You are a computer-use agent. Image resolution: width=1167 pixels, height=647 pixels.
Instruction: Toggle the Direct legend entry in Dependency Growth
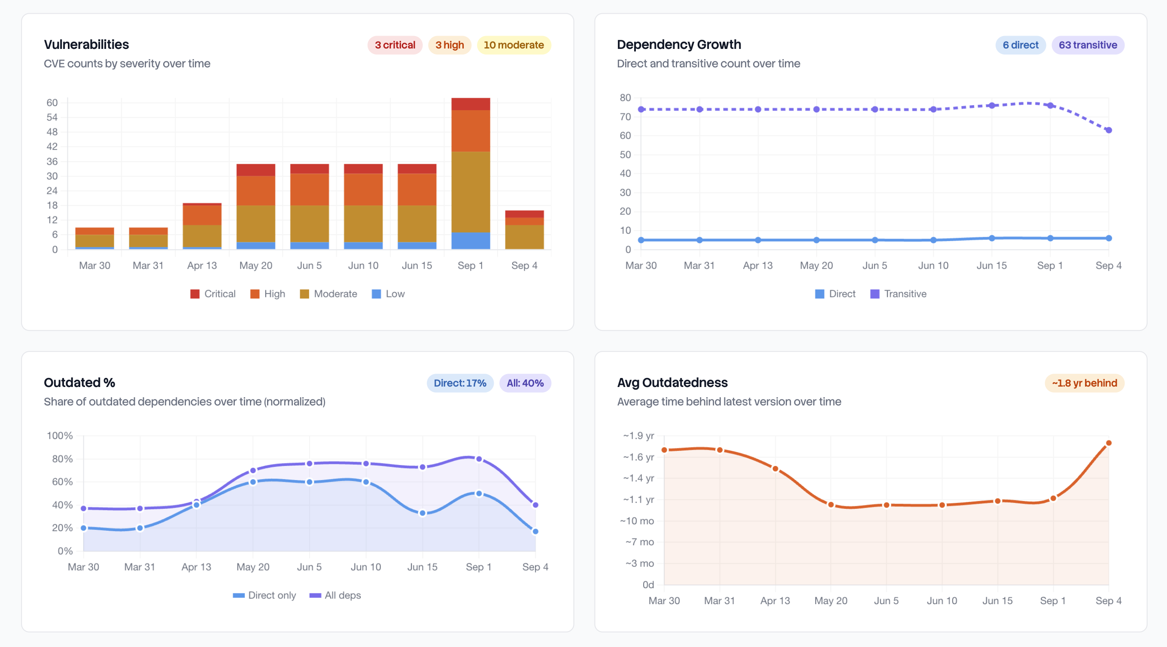coord(835,294)
